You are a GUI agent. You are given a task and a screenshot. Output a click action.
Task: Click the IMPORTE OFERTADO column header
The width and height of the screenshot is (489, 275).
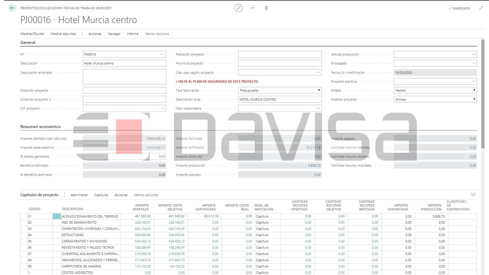point(141,207)
